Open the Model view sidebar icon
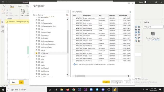Viewport: 164px width, 92px height. pyautogui.click(x=3, y=31)
